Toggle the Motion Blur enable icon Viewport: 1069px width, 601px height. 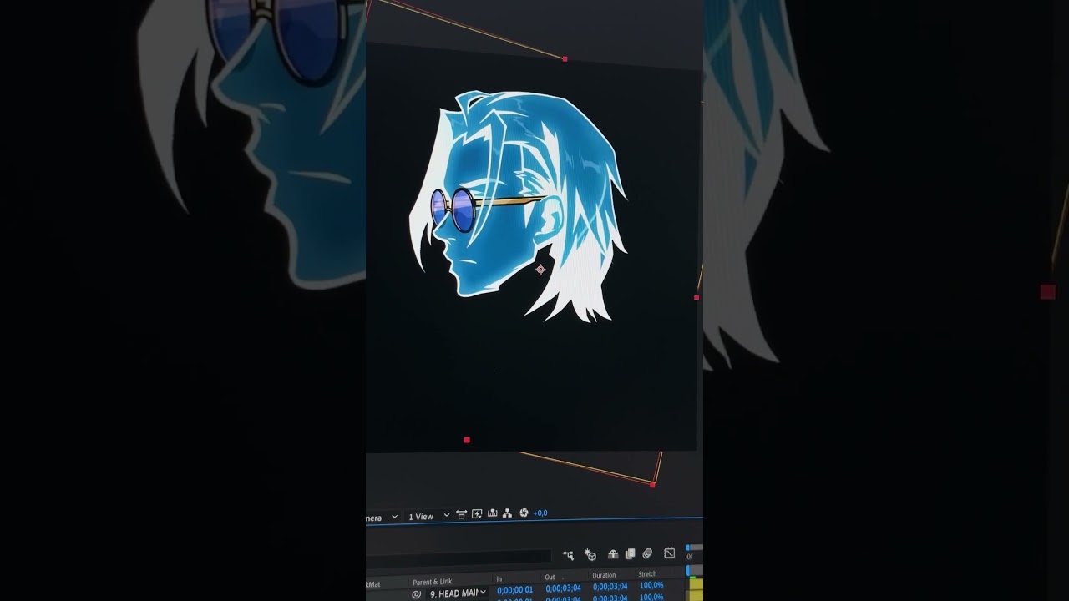[x=647, y=553]
